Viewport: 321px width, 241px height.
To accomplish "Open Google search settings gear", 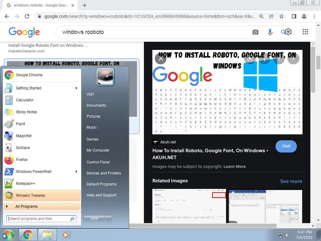I will [x=288, y=32].
